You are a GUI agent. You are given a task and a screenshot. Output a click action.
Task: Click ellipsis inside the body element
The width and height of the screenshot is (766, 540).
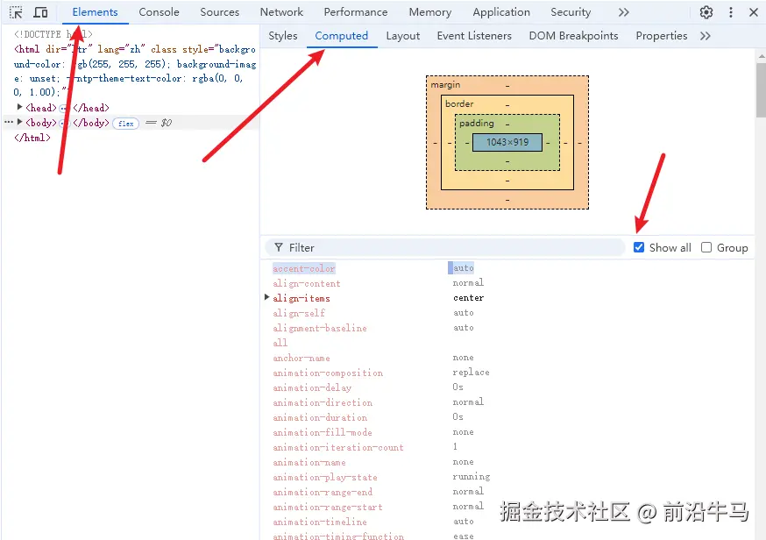63,123
